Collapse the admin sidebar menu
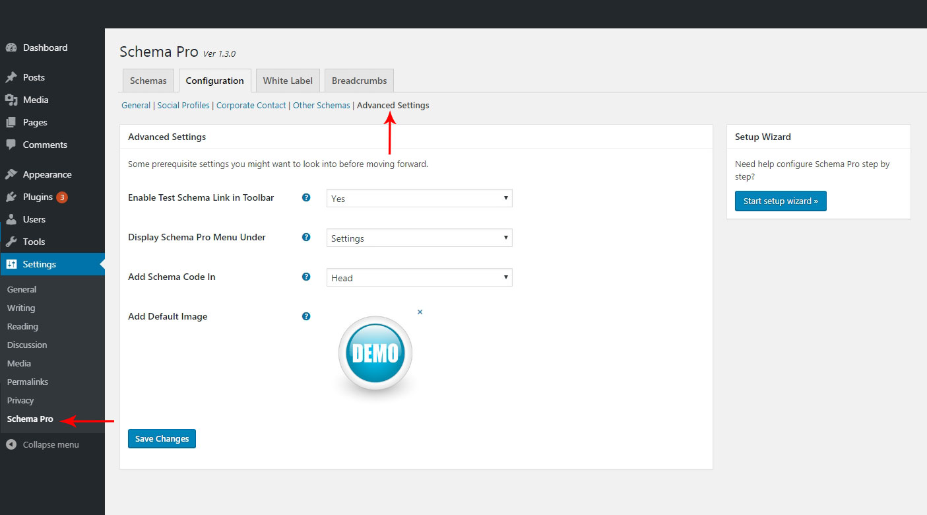Image resolution: width=927 pixels, height=515 pixels. coord(43,445)
